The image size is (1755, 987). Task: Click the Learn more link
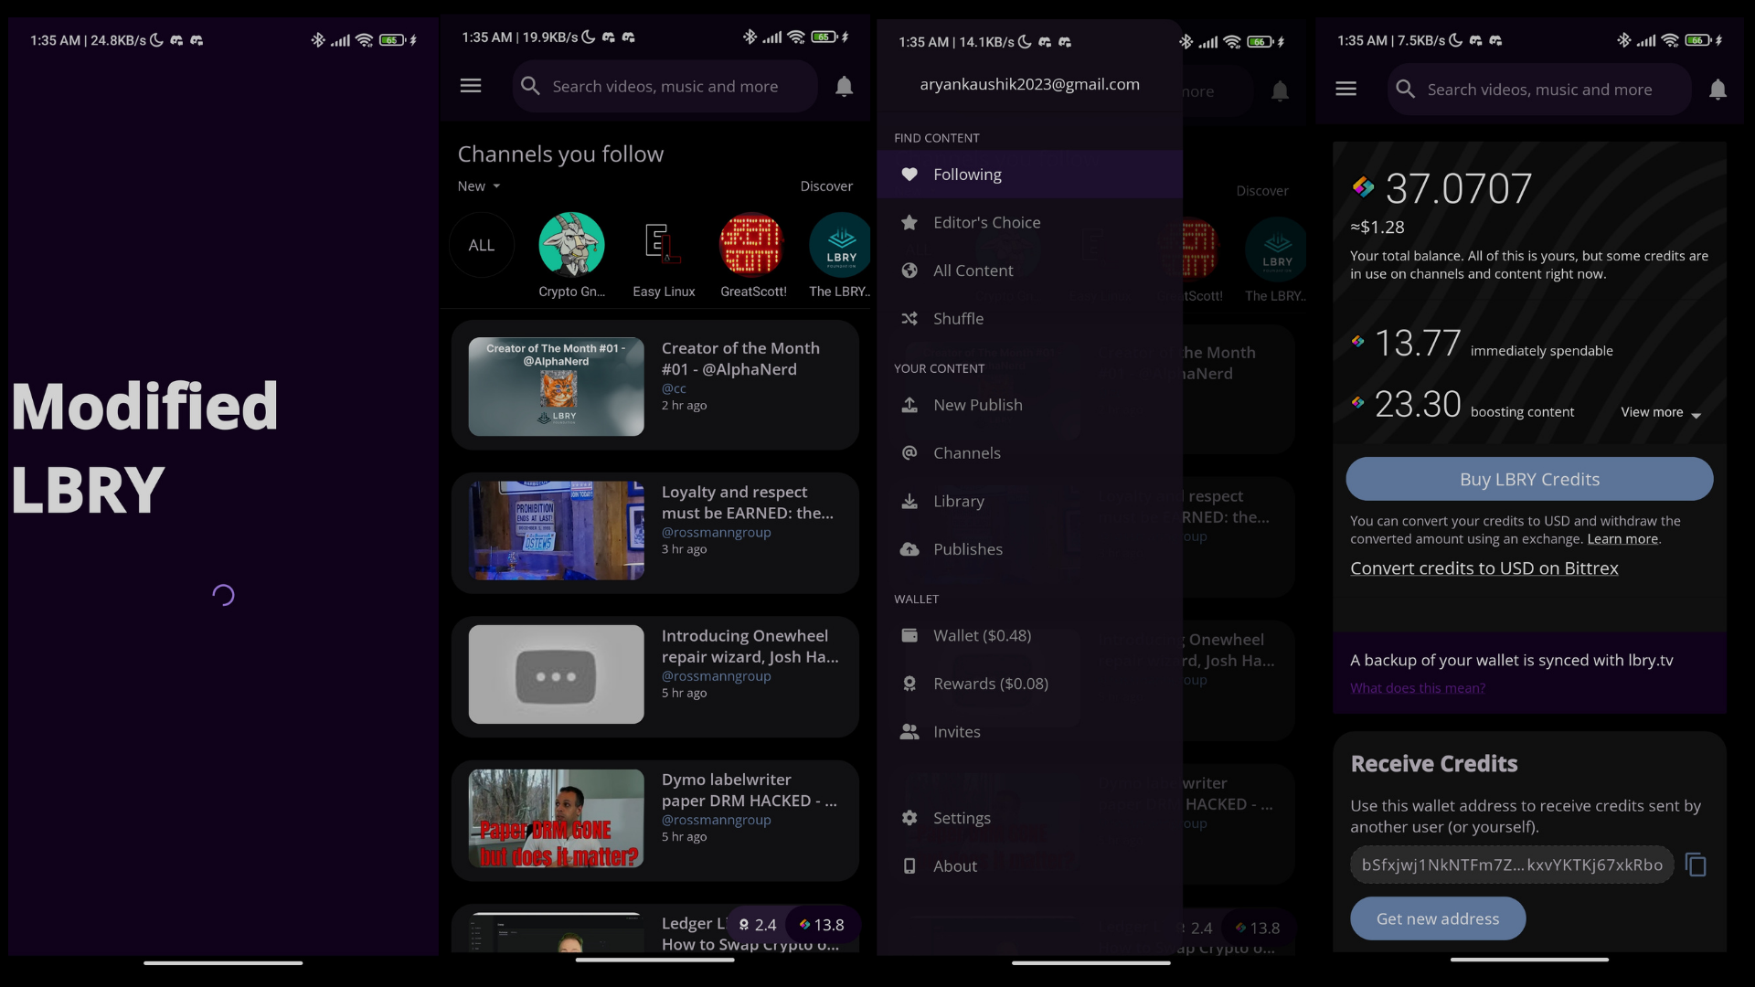(1622, 539)
